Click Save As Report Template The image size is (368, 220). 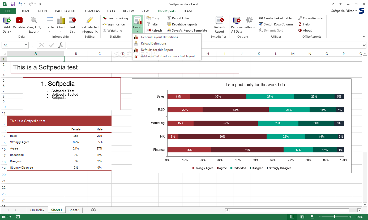point(187,30)
